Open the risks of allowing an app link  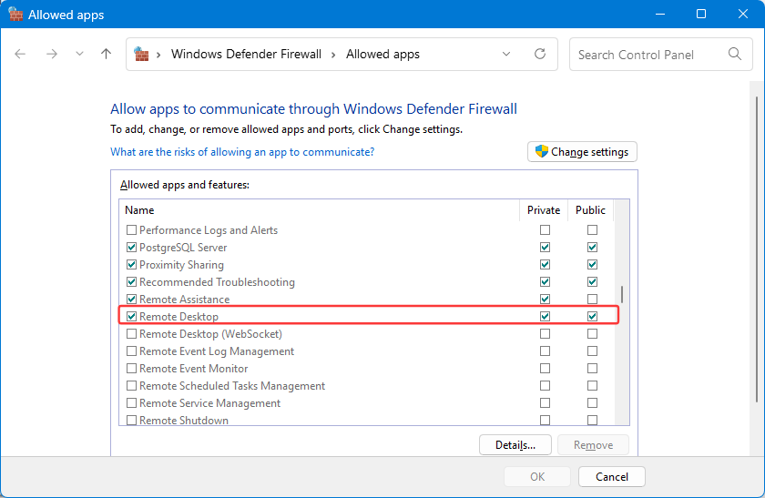tap(242, 152)
